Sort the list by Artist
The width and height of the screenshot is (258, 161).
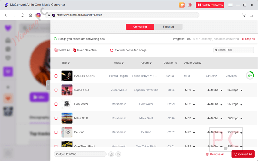[119, 63]
